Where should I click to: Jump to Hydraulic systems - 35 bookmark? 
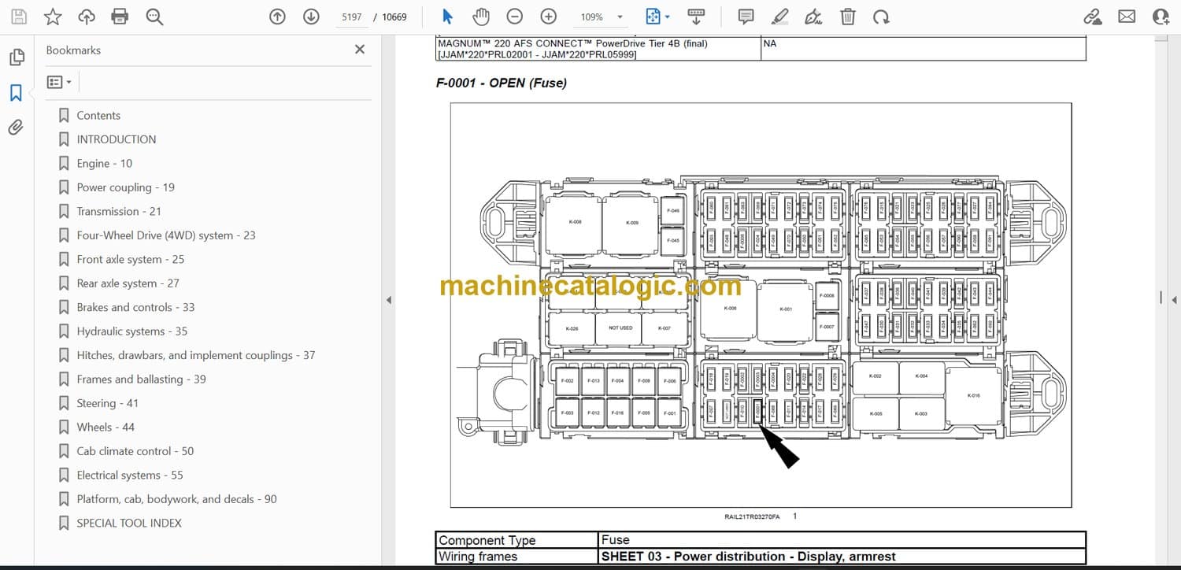point(131,331)
